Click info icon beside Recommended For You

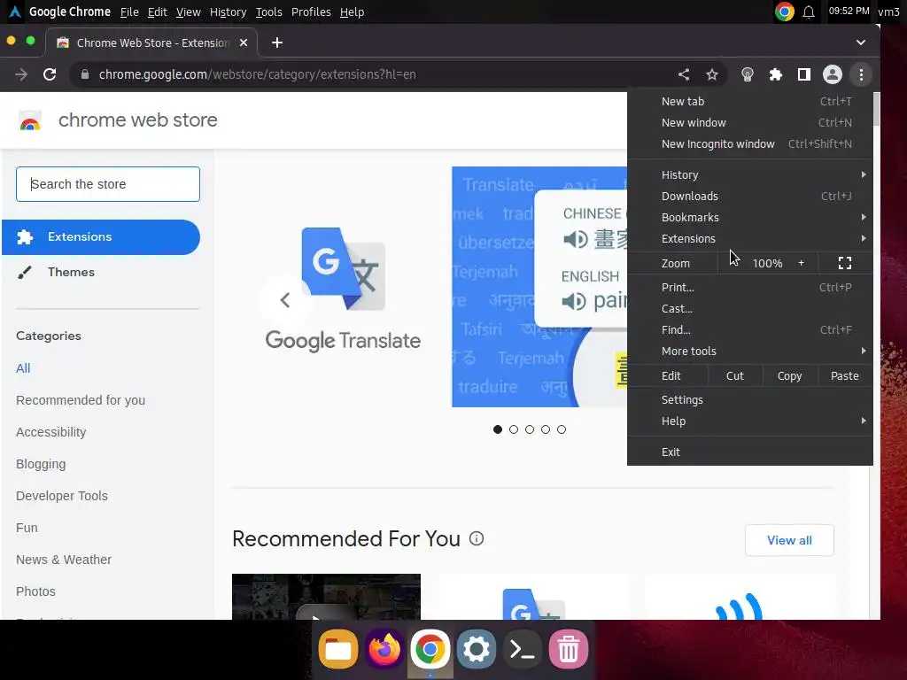[x=477, y=539]
